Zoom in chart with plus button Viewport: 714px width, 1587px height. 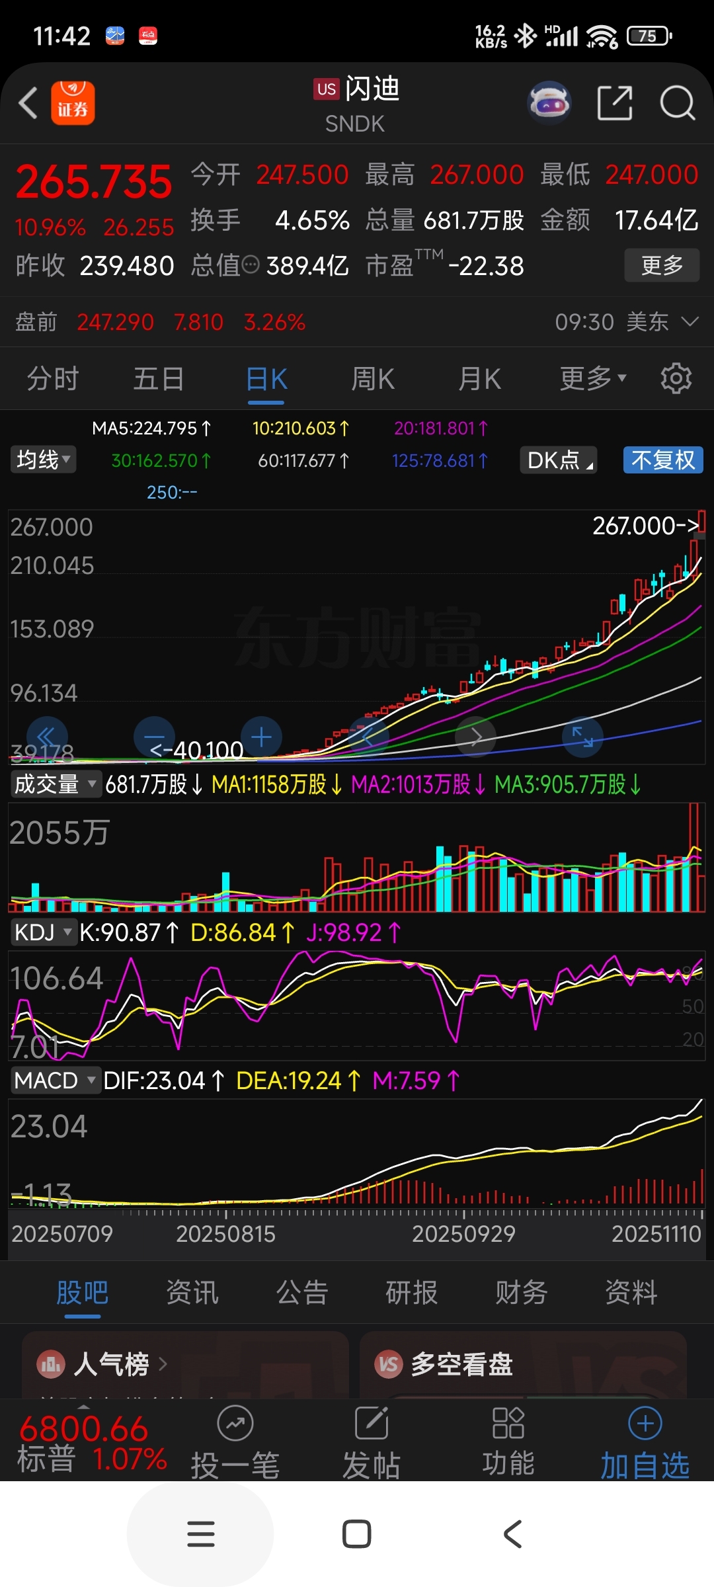(x=261, y=737)
